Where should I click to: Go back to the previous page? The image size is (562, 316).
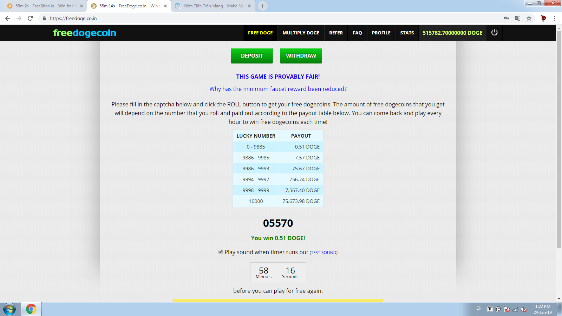coord(8,18)
